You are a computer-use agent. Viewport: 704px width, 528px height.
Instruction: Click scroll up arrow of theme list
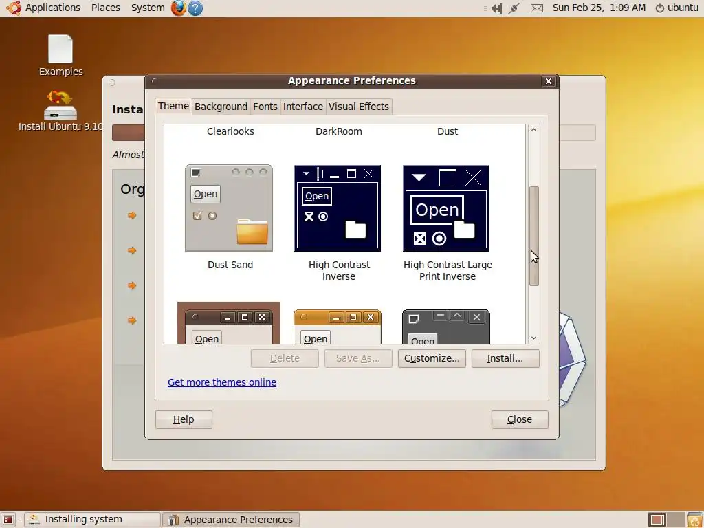[x=533, y=130]
